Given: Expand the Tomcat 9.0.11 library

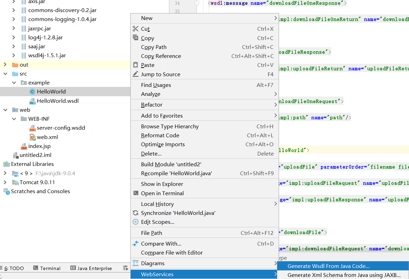Looking at the screenshot, I should coord(5,182).
